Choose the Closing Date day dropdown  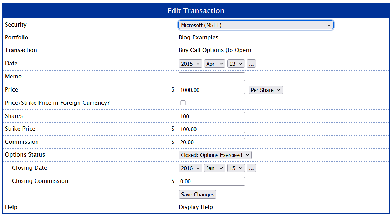click(236, 168)
